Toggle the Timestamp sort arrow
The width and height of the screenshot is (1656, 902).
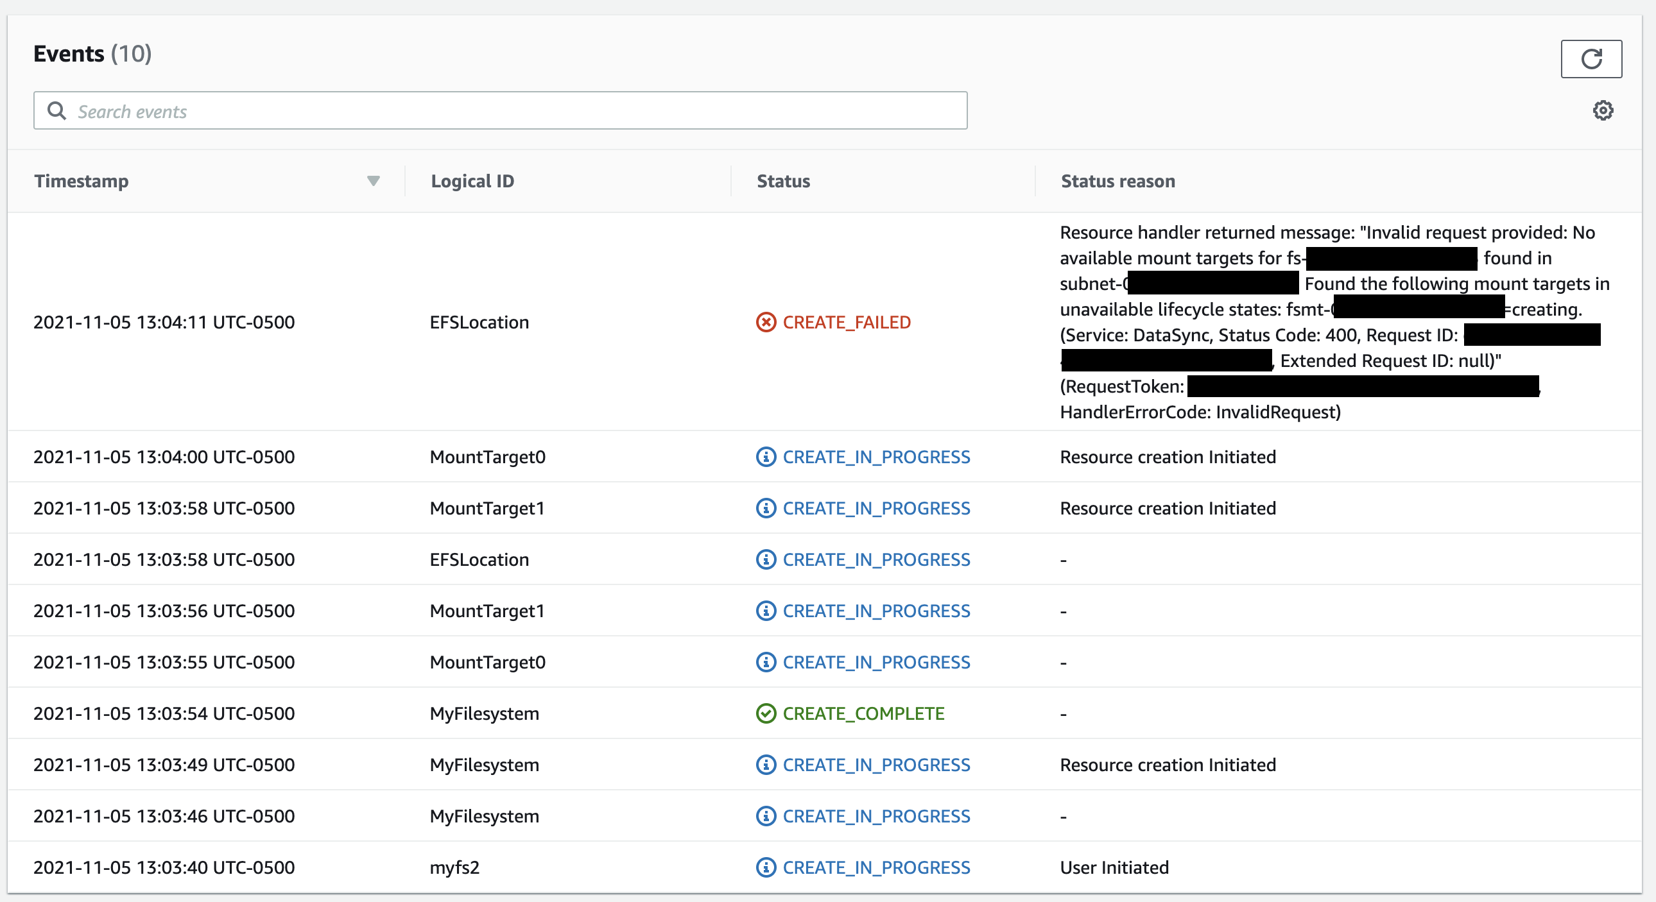click(374, 181)
